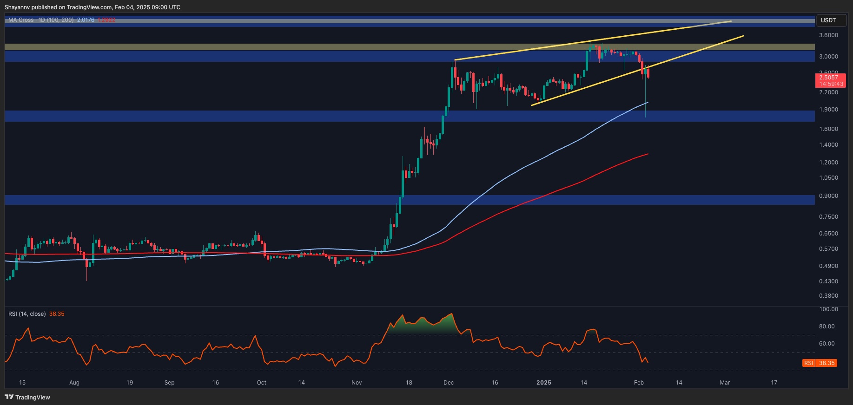
Task: Click the 0.3800 price scale label
Action: point(828,296)
